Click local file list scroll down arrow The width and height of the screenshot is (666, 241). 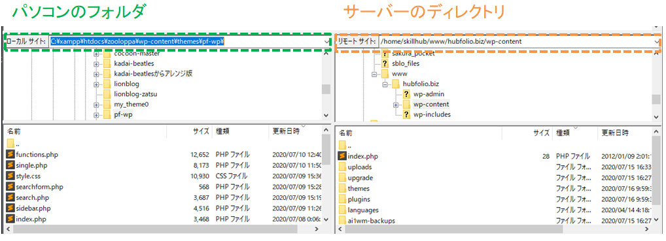tap(326, 220)
